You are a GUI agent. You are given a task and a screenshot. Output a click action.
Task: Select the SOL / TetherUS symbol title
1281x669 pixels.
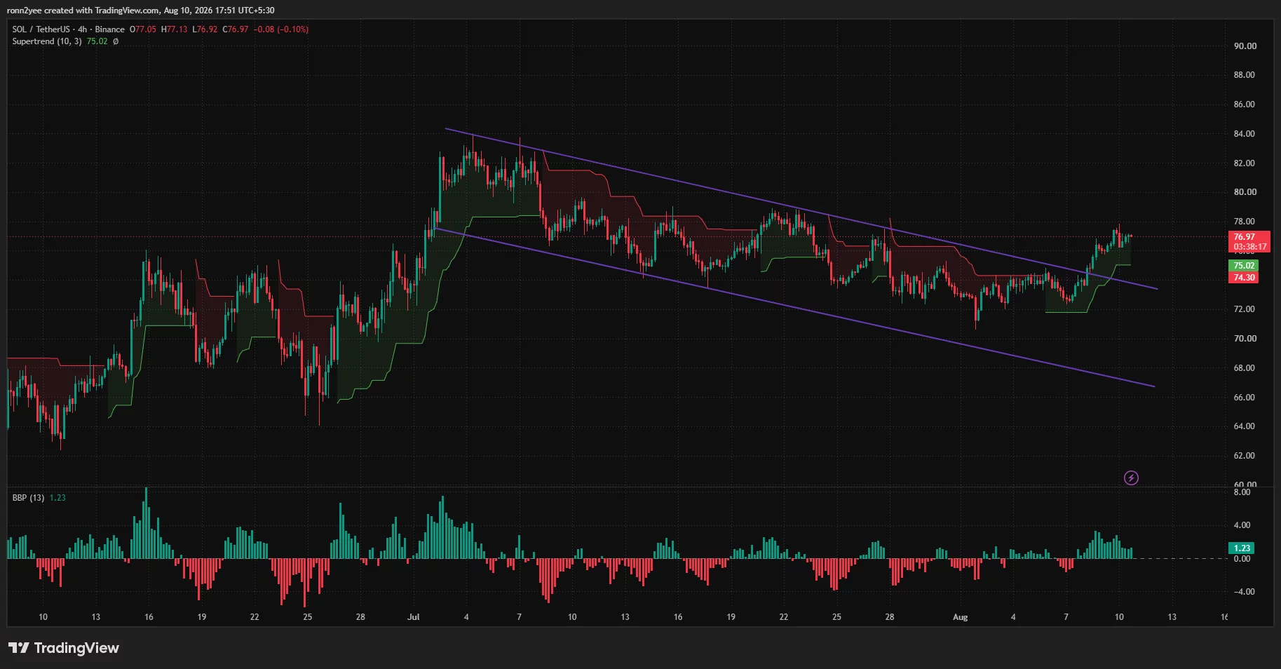(41, 29)
